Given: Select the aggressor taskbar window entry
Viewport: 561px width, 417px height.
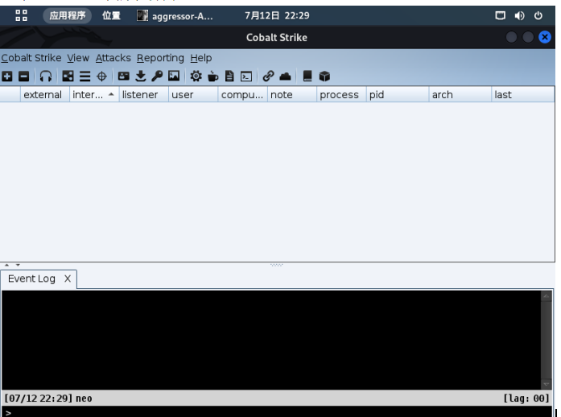Looking at the screenshot, I should [x=175, y=16].
